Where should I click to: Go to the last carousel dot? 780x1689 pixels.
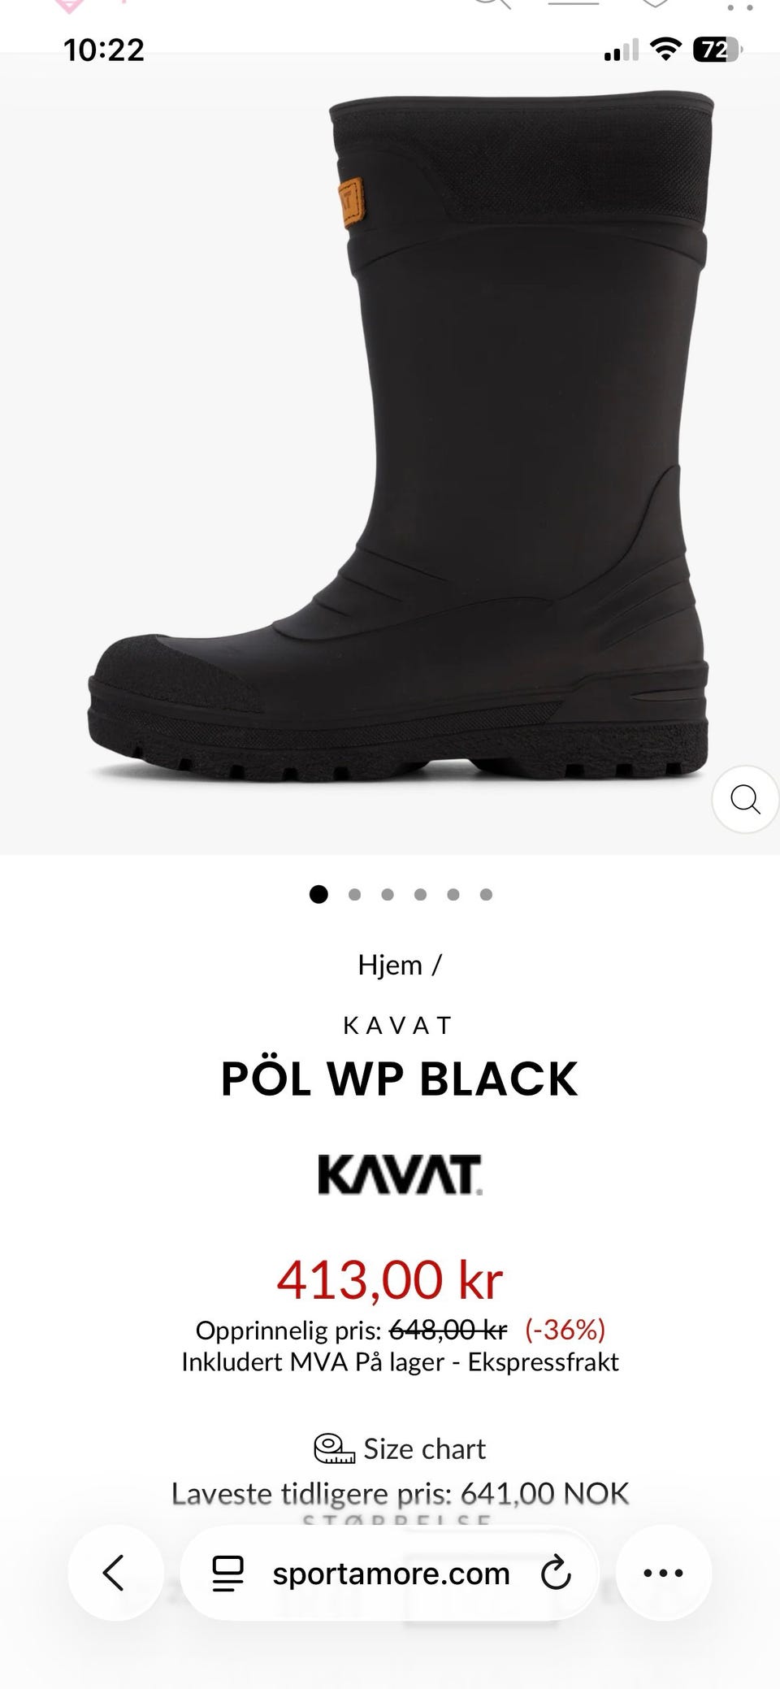click(486, 895)
